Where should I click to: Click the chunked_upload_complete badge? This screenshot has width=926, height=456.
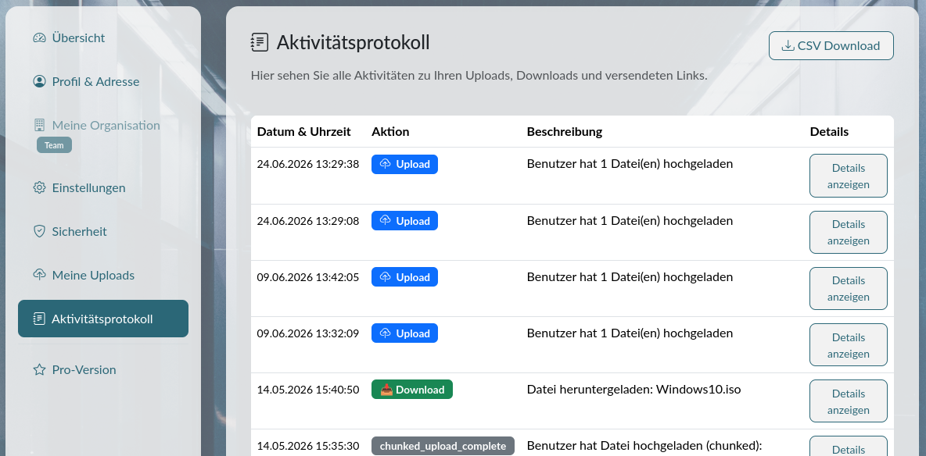point(443,446)
